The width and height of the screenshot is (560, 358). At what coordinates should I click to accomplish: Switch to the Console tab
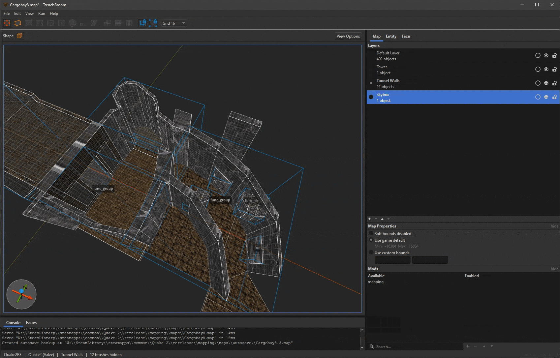pos(13,323)
